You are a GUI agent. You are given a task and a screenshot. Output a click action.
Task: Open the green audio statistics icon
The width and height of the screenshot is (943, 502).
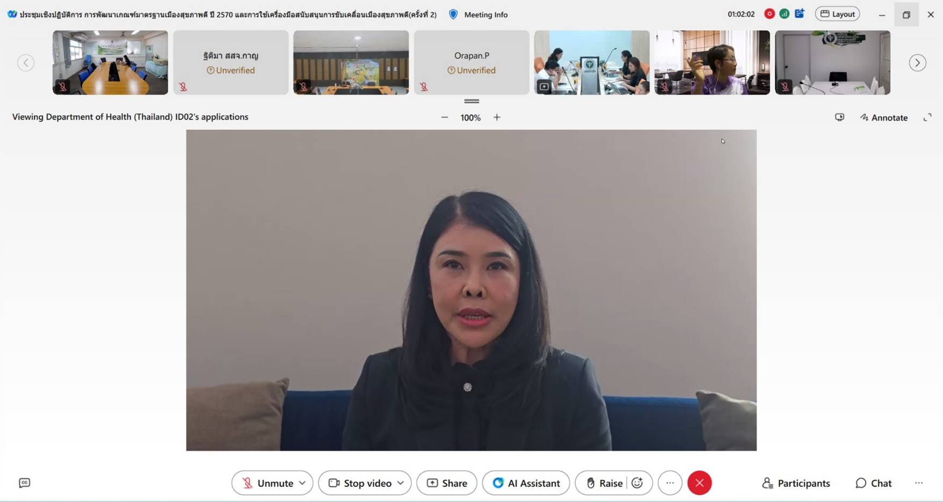[784, 14]
